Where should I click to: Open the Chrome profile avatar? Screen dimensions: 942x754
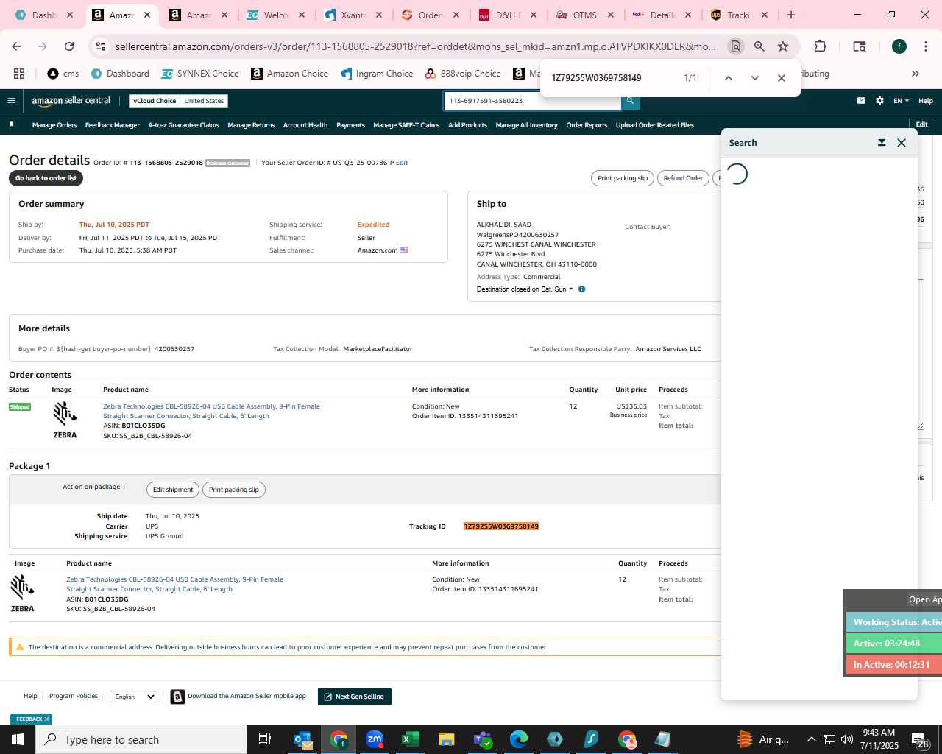pyautogui.click(x=899, y=46)
